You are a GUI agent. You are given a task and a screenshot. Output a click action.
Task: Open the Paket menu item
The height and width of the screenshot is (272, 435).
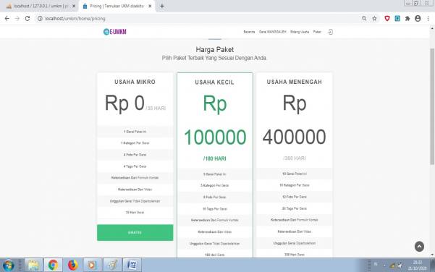(317, 32)
